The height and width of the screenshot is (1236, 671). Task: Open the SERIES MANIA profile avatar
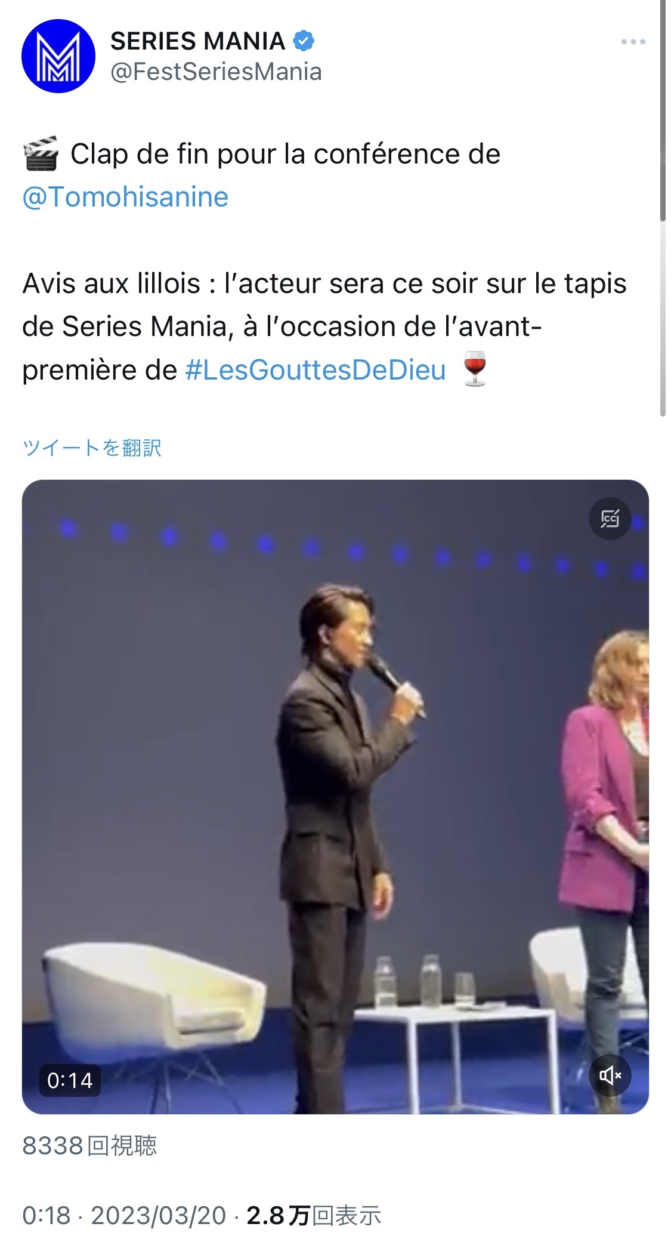tap(58, 56)
